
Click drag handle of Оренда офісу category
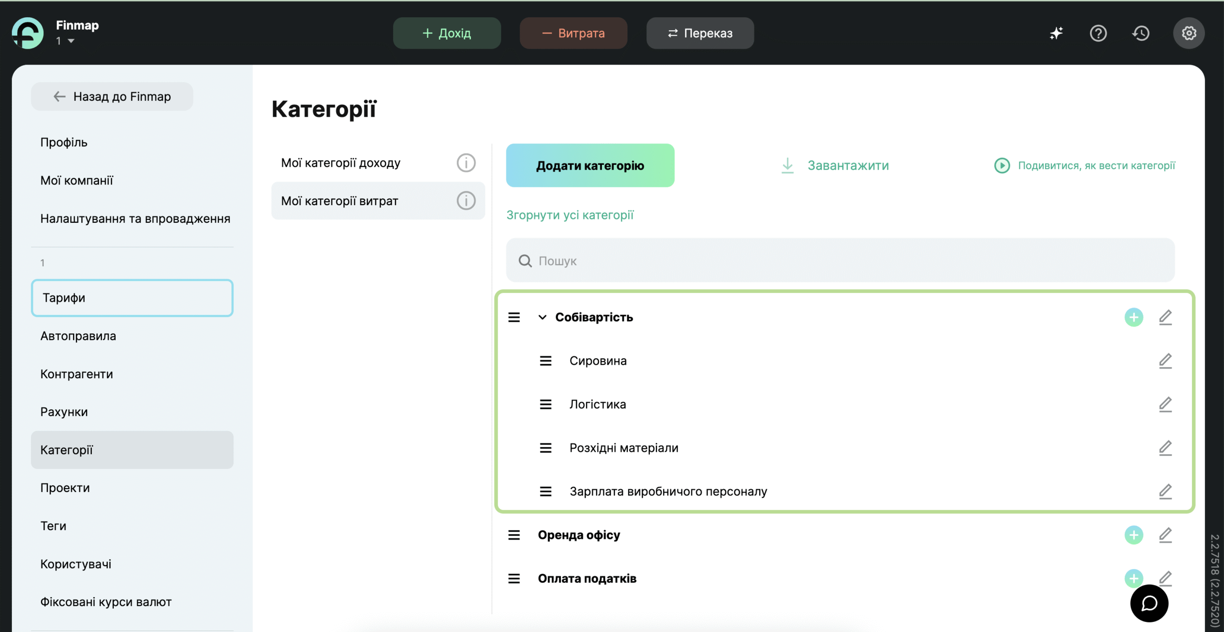514,535
